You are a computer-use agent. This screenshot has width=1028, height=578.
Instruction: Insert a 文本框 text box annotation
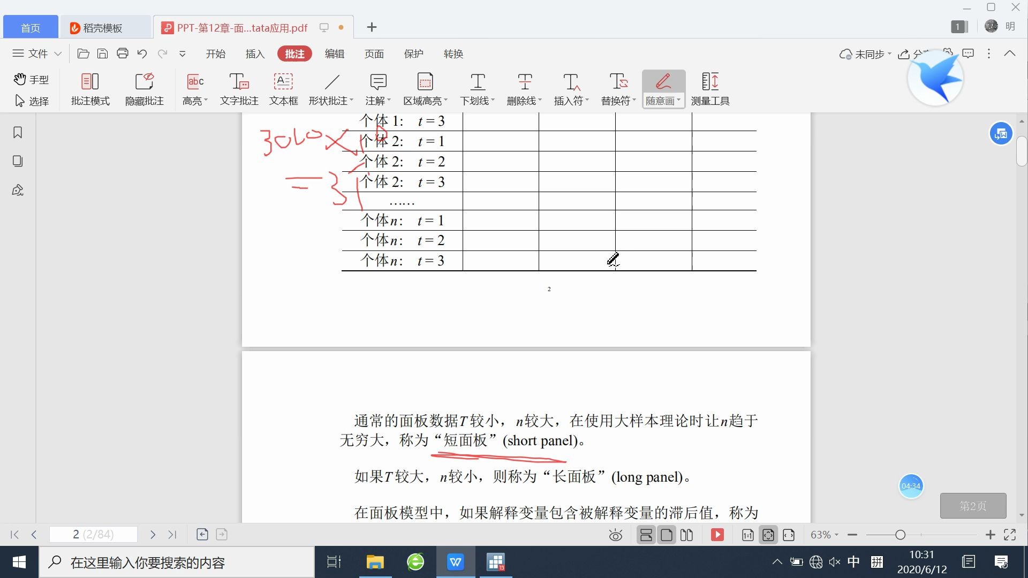coord(283,88)
